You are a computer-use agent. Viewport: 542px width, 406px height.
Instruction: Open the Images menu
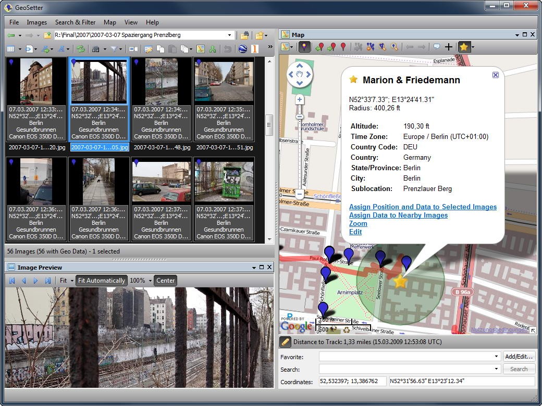pos(36,22)
